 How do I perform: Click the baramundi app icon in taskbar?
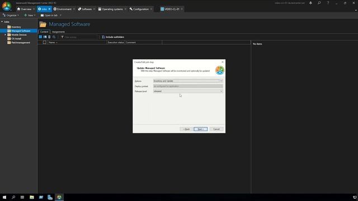pyautogui.click(x=59, y=197)
